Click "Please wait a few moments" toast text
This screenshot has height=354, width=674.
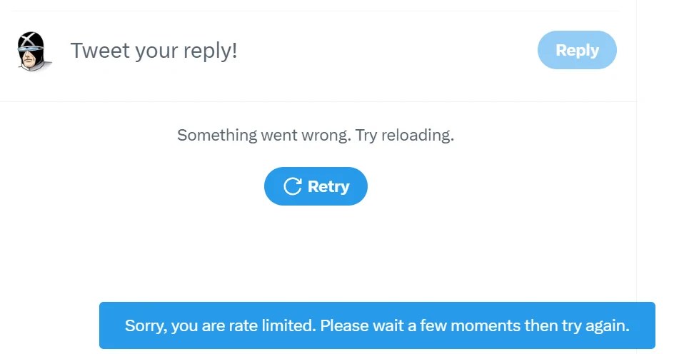tap(420, 325)
